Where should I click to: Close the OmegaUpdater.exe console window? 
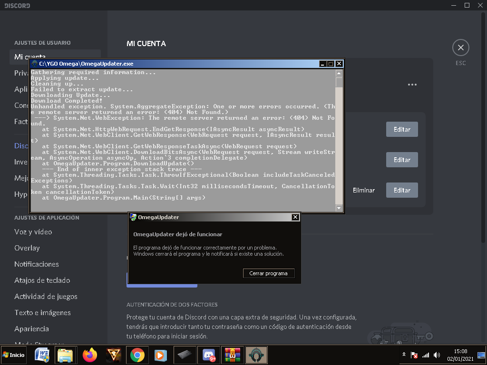(x=339, y=64)
